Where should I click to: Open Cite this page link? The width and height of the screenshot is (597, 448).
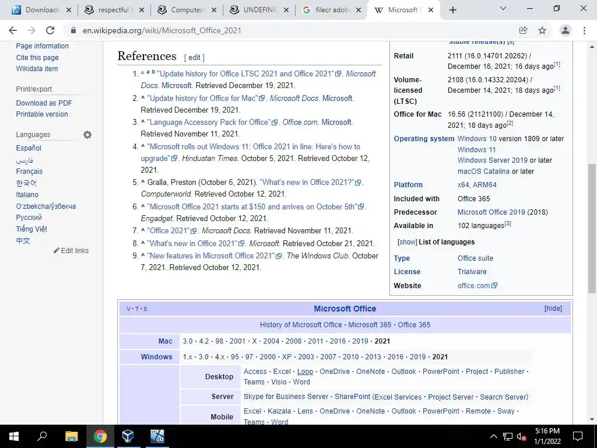[x=37, y=57]
